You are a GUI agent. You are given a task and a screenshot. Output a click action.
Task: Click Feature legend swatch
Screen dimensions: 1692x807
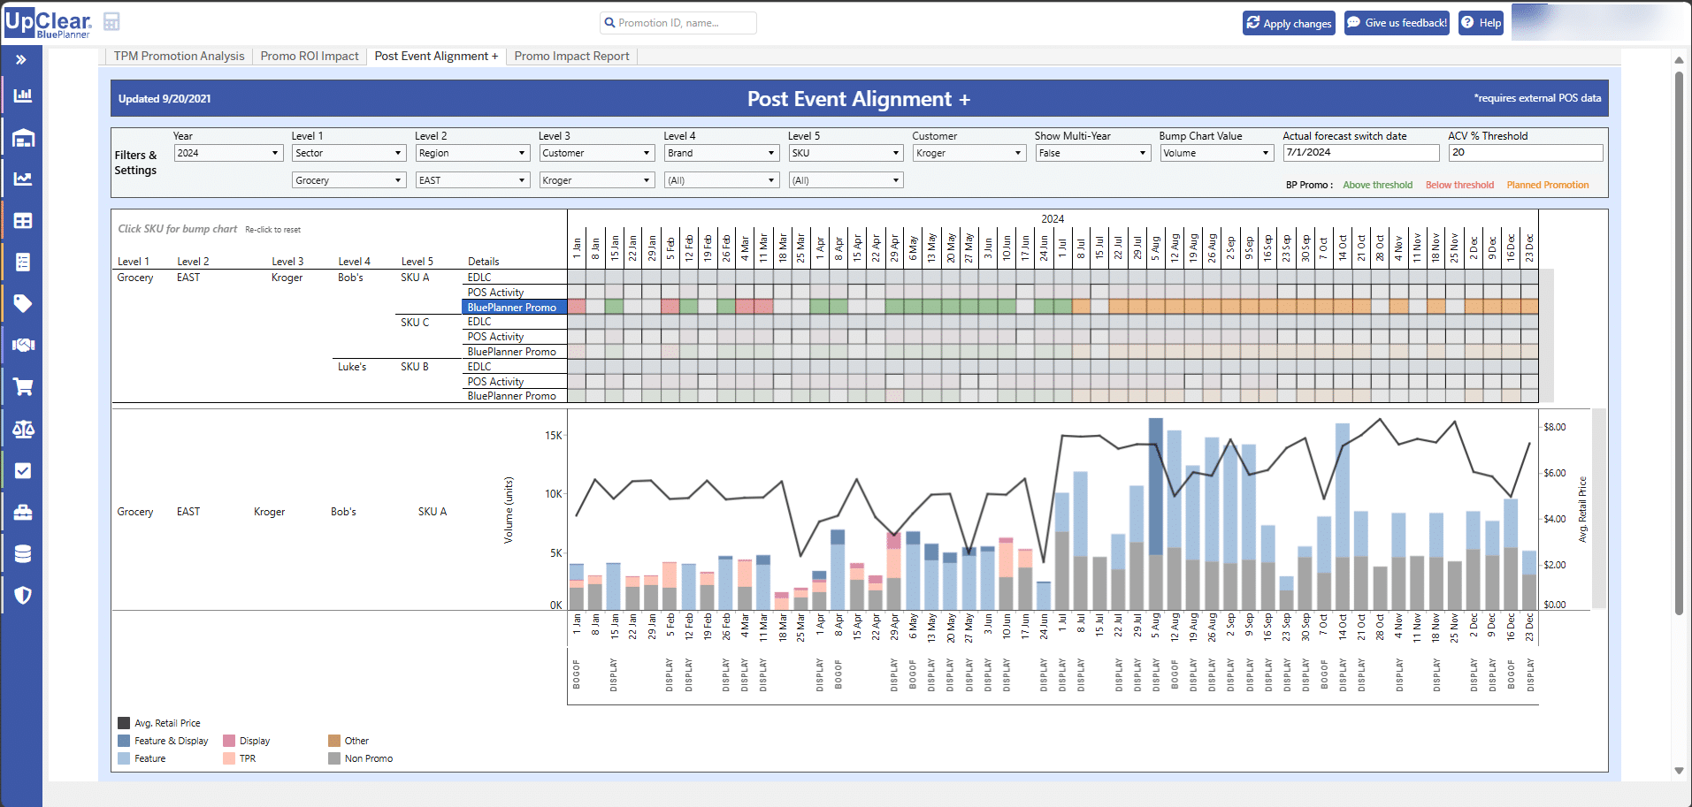(124, 758)
